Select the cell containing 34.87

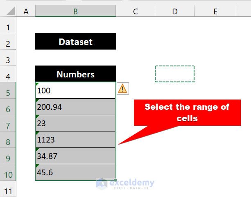coord(76,156)
